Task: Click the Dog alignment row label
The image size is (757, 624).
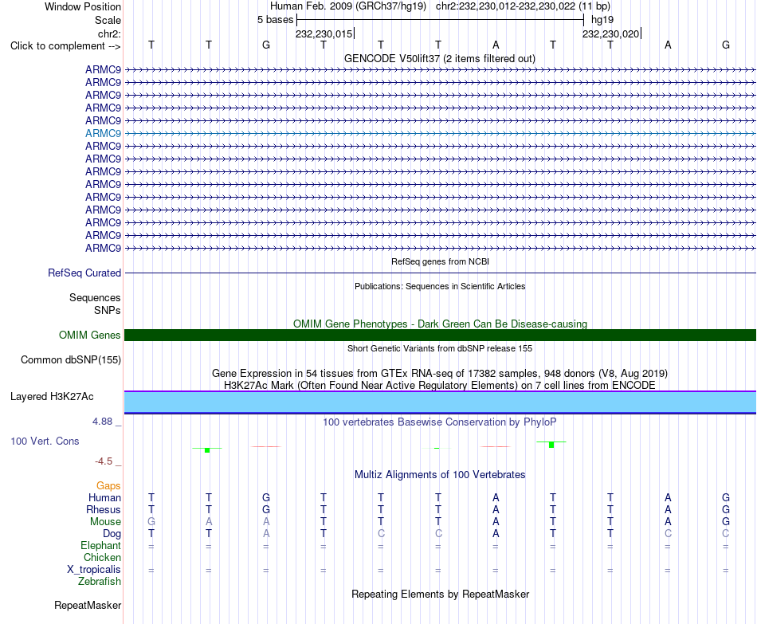Action: click(112, 534)
